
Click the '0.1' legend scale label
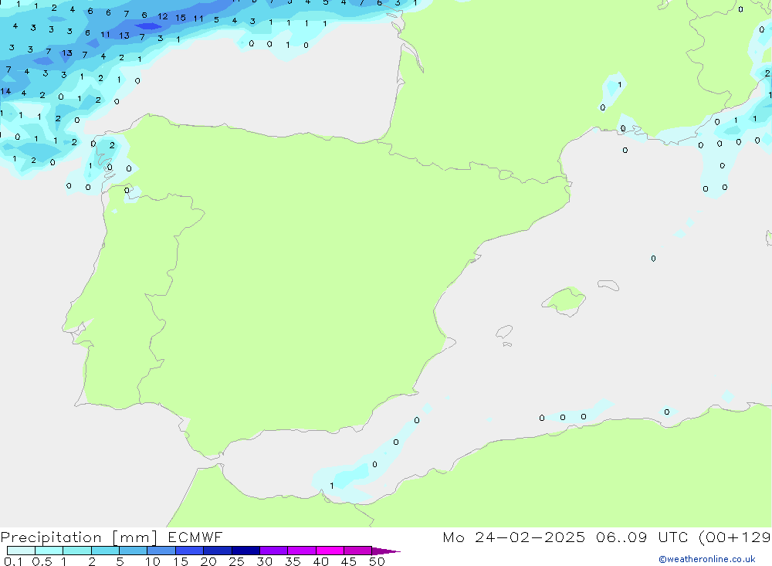click(x=13, y=561)
